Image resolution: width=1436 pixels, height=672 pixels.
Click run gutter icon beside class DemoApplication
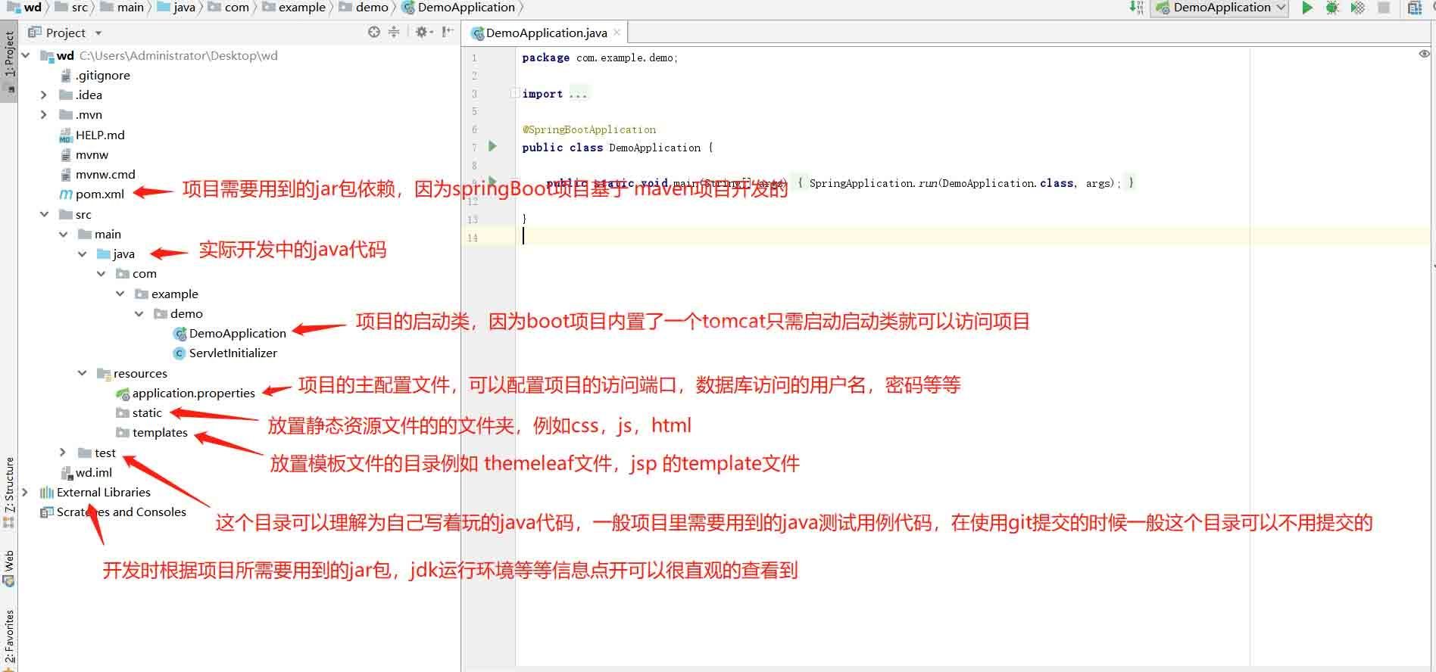coord(492,146)
